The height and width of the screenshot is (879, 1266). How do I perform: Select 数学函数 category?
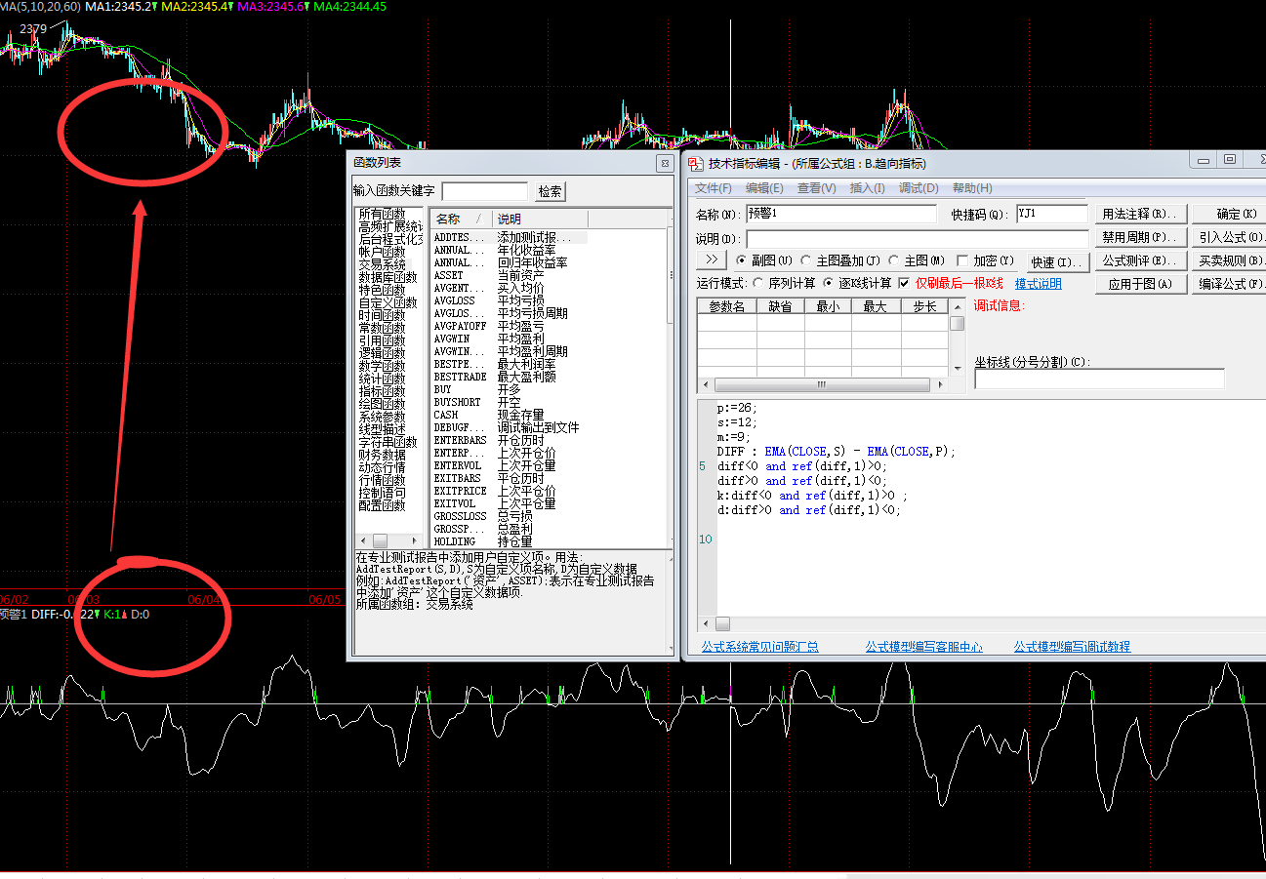coord(382,366)
